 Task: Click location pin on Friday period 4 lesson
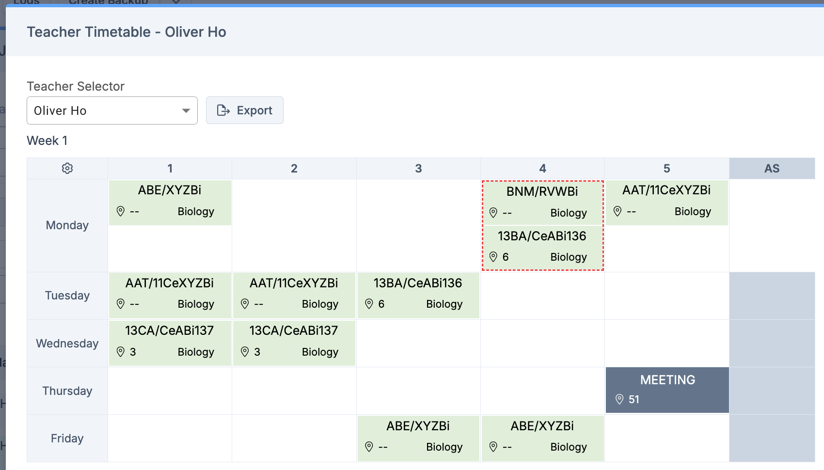click(493, 447)
